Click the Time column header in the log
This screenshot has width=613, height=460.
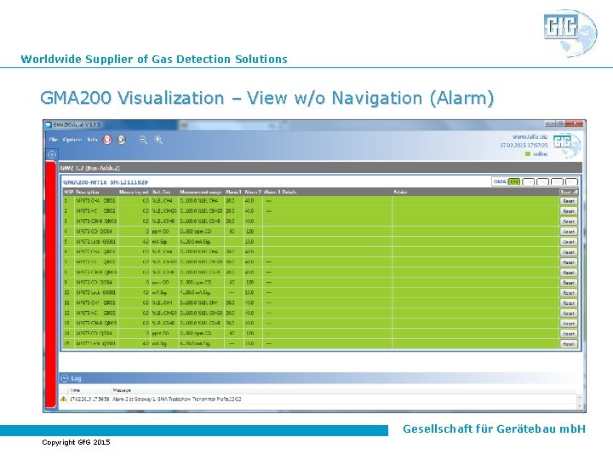[75, 390]
